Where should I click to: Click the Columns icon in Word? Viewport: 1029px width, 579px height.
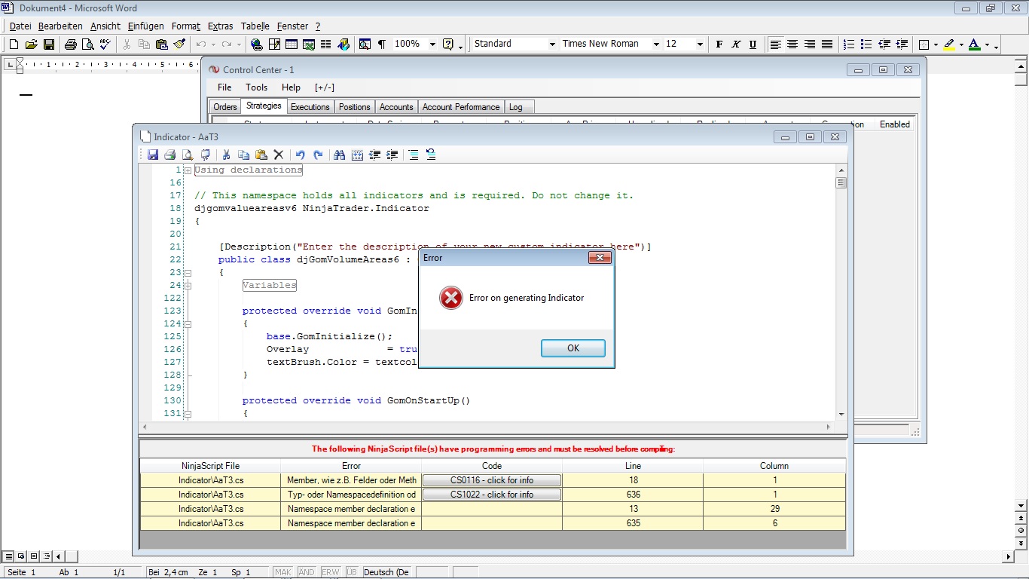[x=326, y=44]
